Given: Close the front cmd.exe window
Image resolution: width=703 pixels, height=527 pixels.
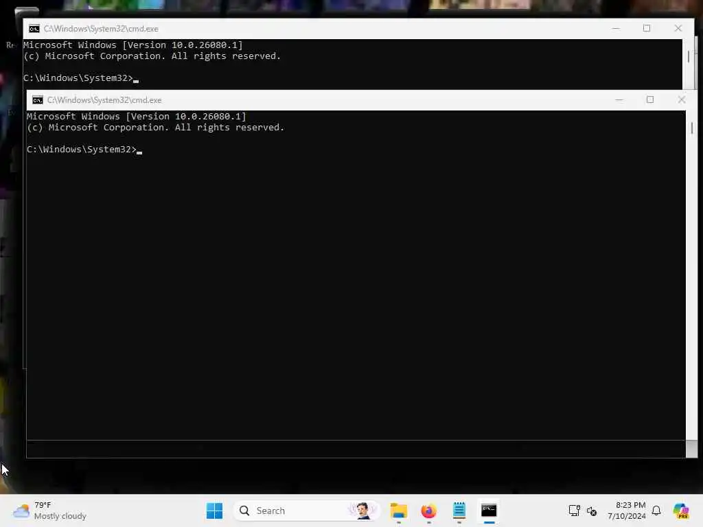Looking at the screenshot, I should 682,100.
